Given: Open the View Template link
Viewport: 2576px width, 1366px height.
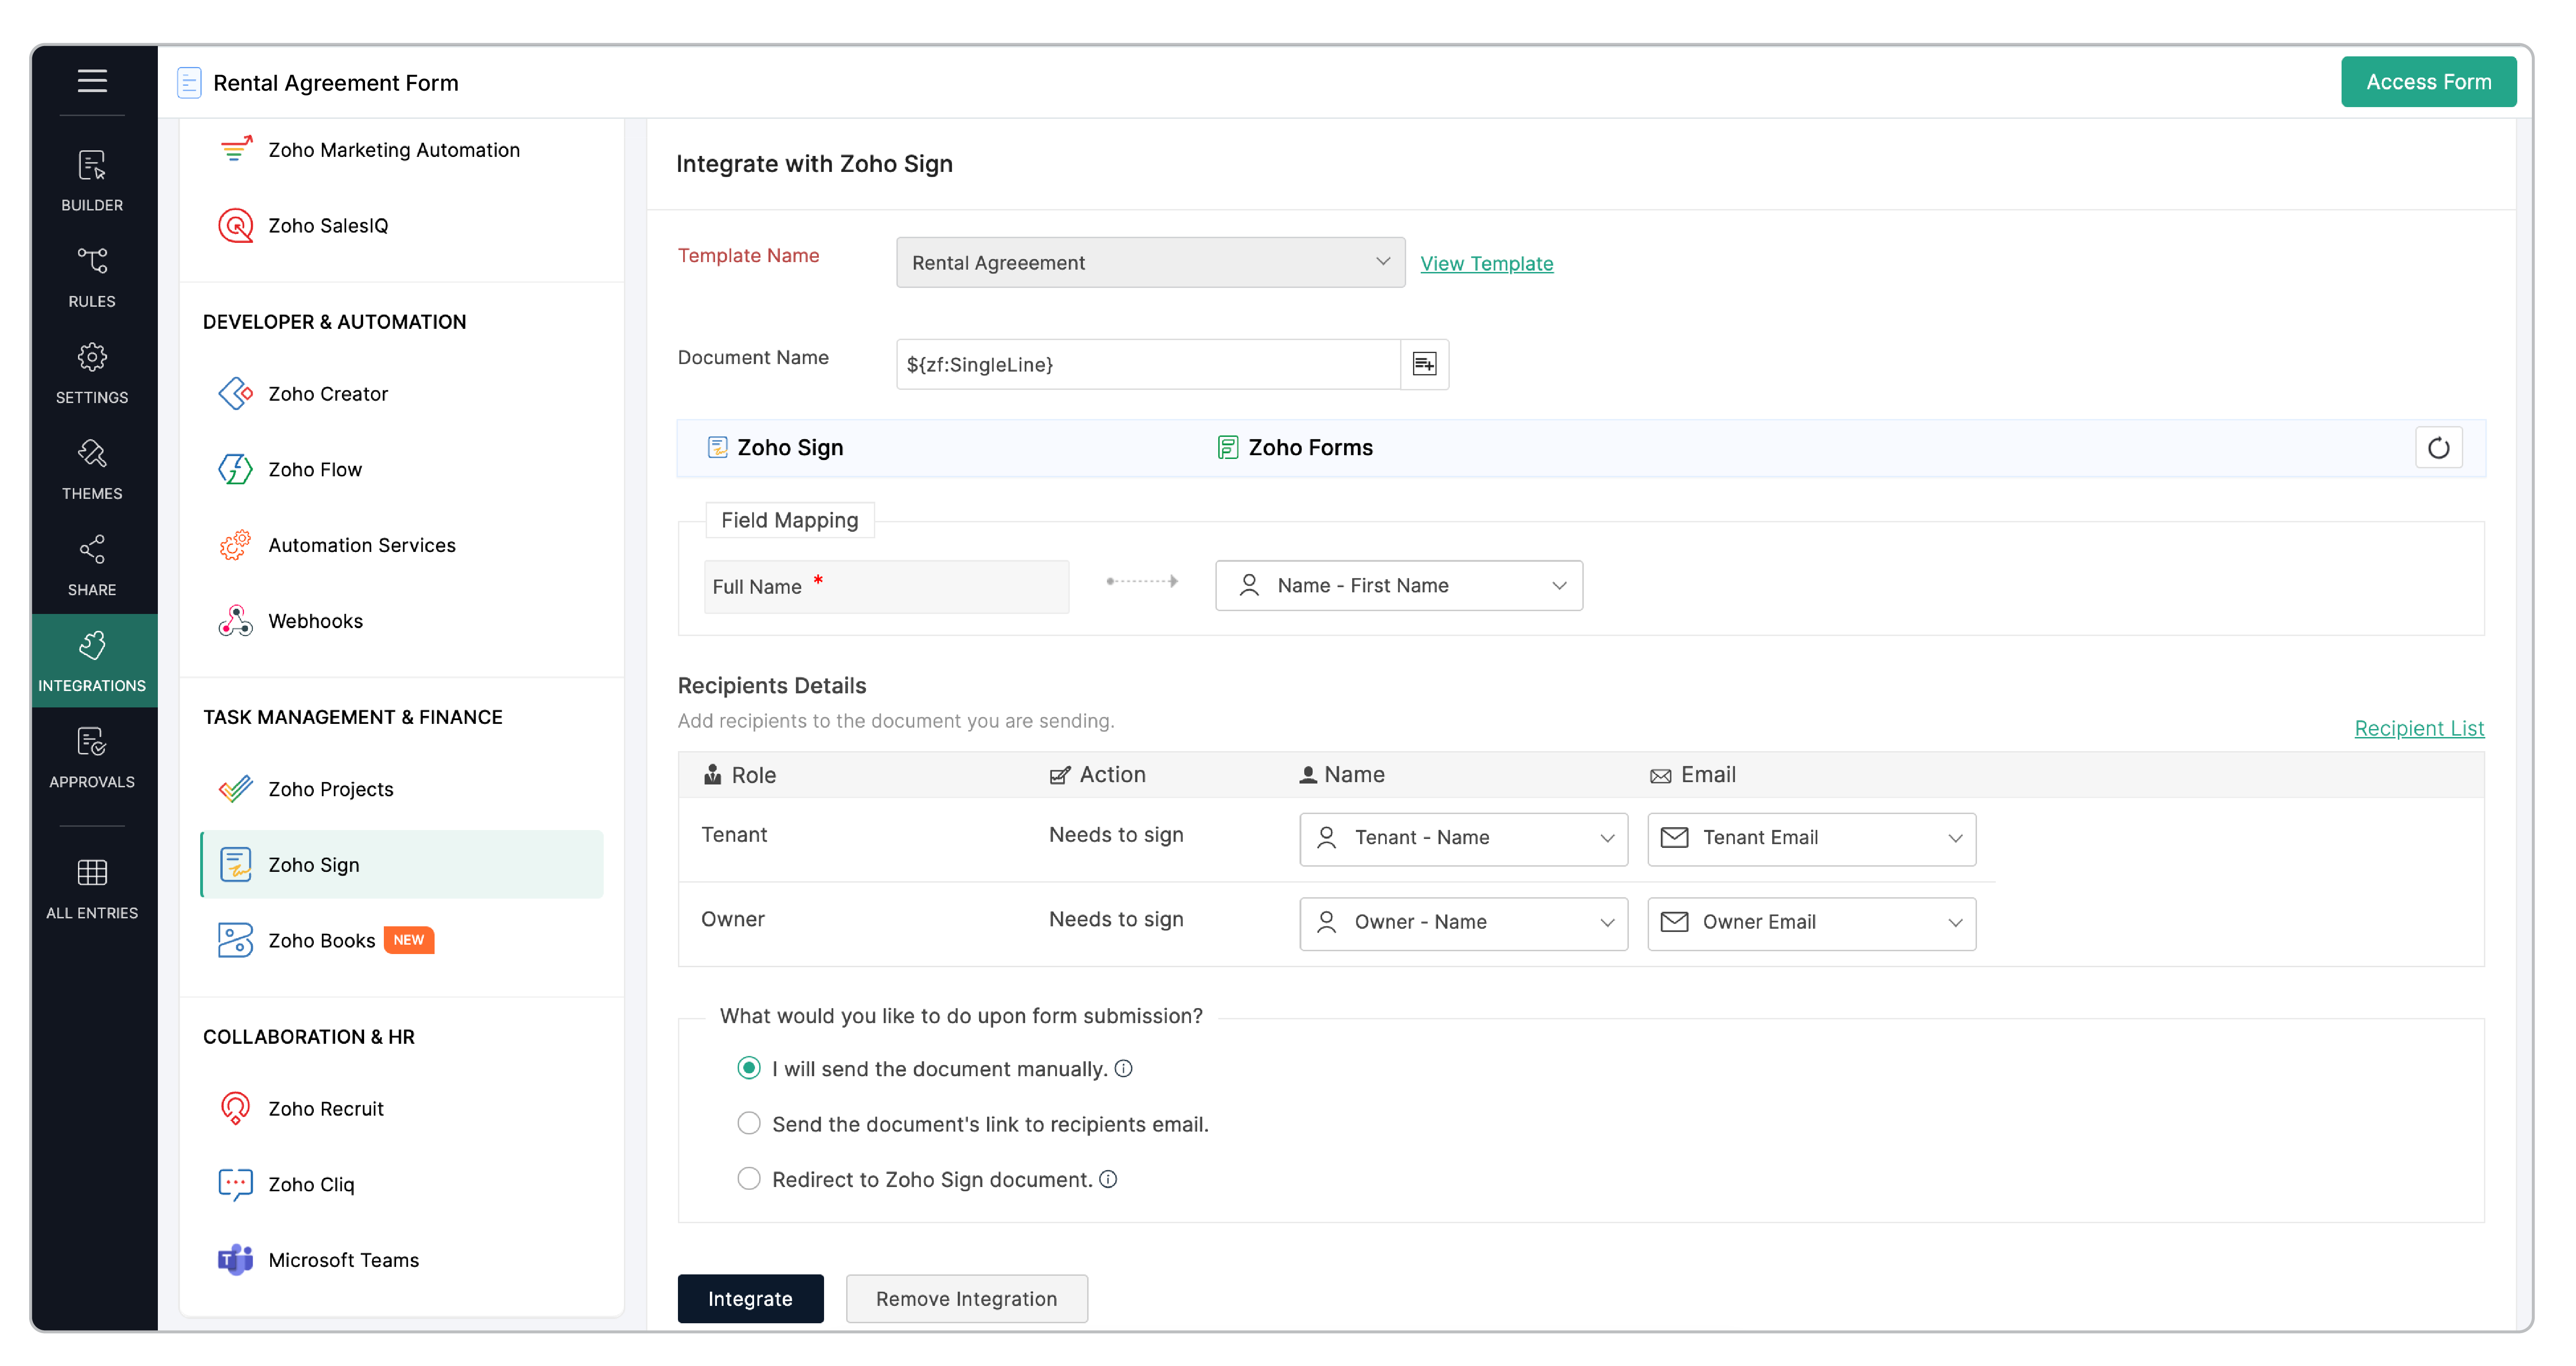Looking at the screenshot, I should (1486, 263).
